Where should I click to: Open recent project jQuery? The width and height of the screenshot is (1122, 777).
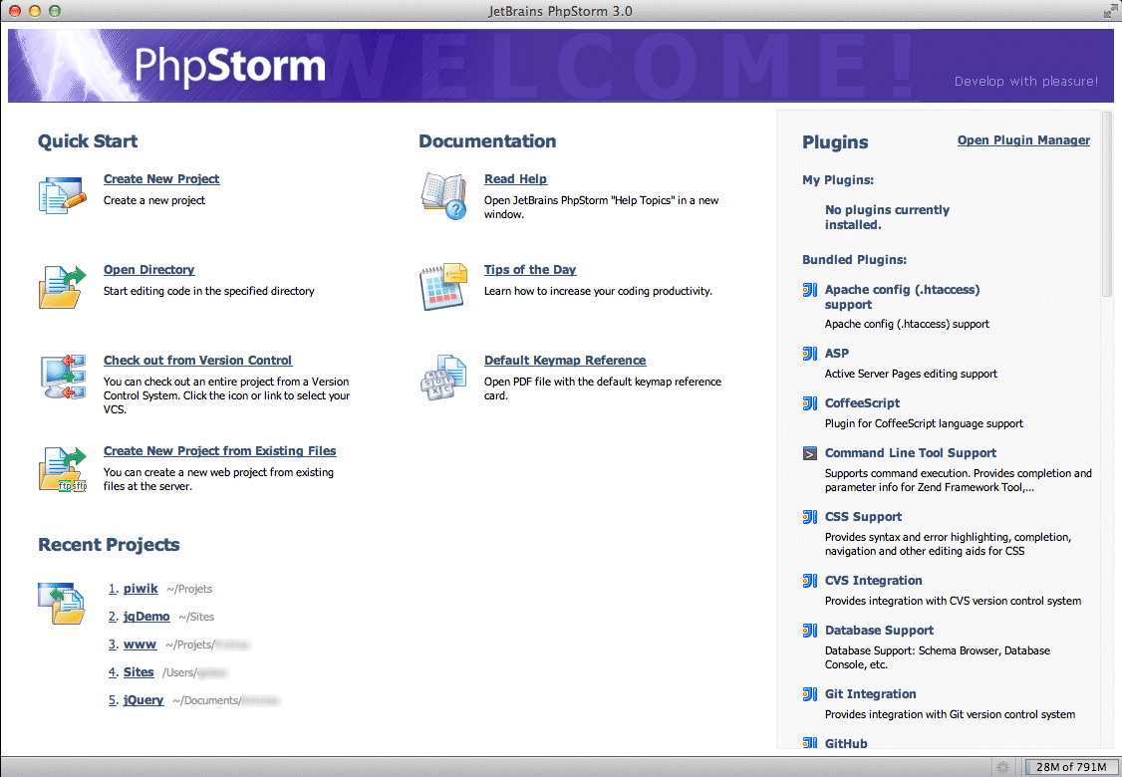coord(143,699)
